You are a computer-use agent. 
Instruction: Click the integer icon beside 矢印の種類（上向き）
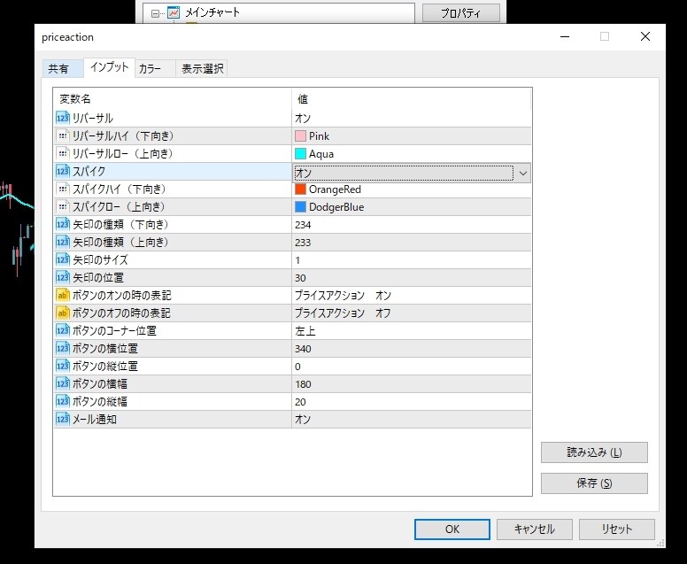[x=63, y=242]
